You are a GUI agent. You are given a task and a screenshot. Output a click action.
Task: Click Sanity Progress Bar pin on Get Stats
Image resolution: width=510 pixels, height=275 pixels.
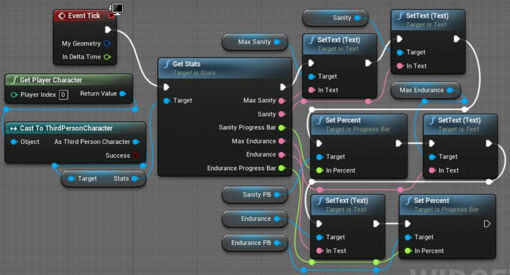click(x=282, y=127)
